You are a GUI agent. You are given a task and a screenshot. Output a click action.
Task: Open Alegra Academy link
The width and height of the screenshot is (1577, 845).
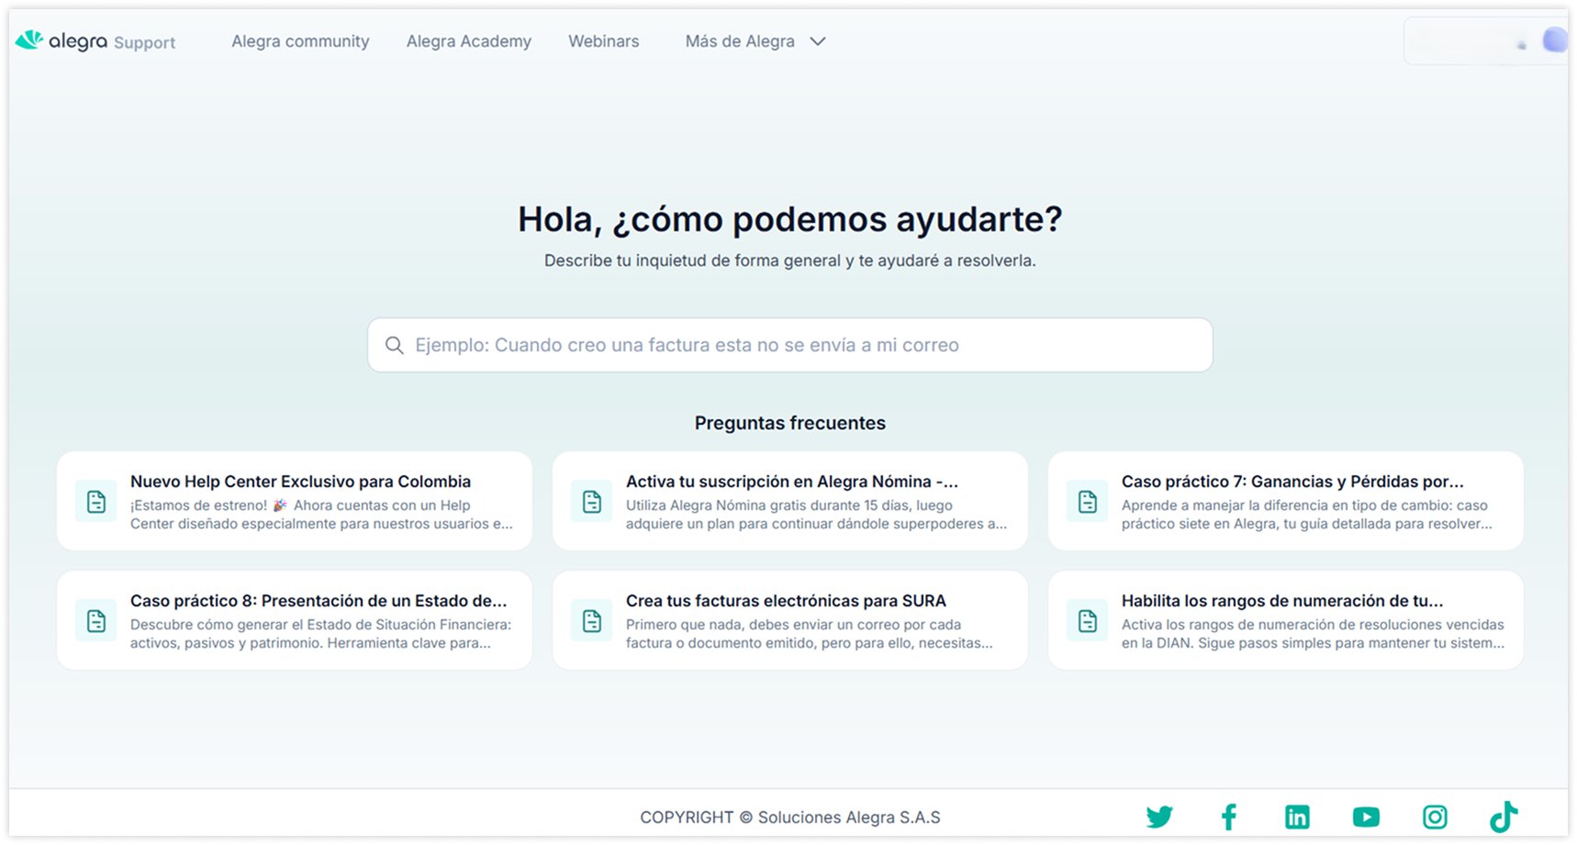click(469, 41)
